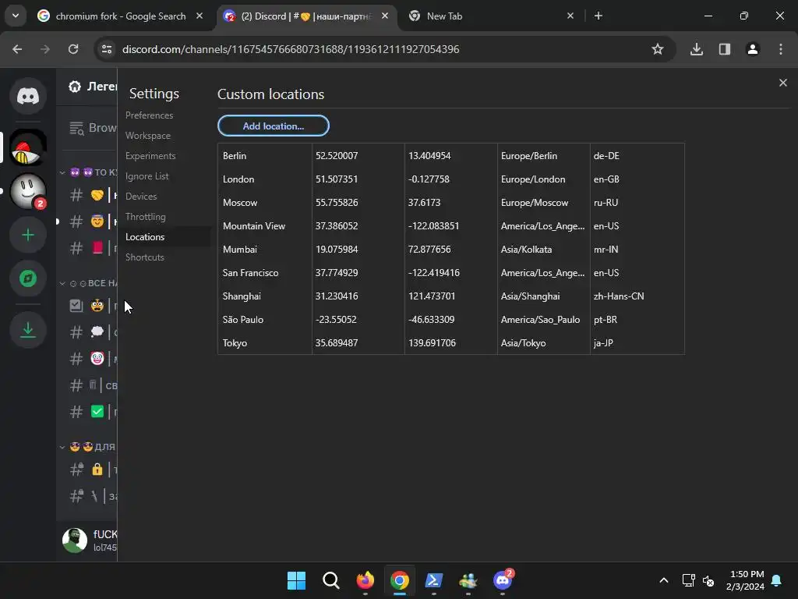Switch to the chromium fork Google Search tab
The image size is (798, 599).
[x=121, y=16]
